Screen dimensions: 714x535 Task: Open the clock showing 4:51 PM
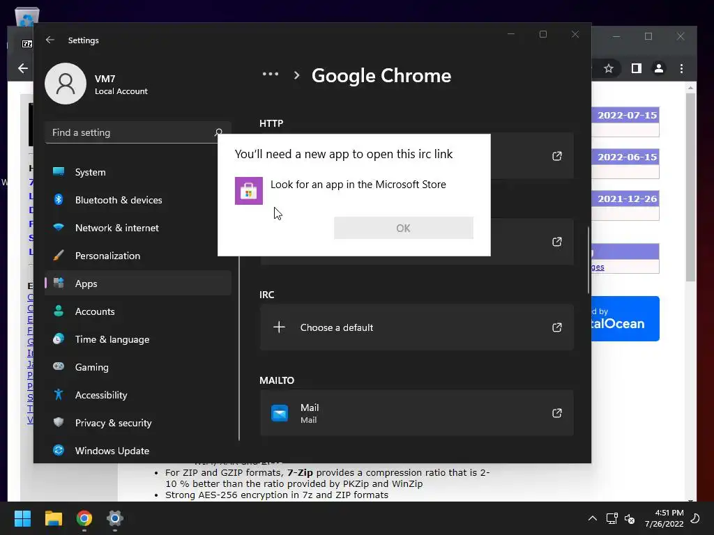(664, 518)
